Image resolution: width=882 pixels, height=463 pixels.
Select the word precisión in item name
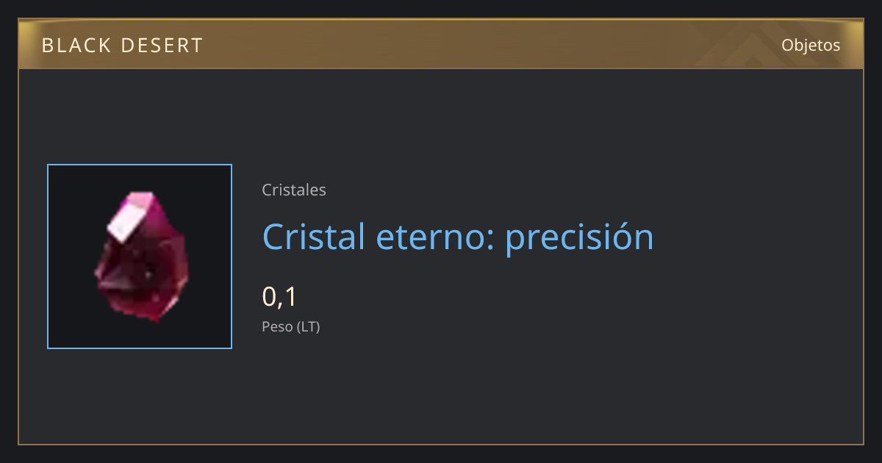click(579, 238)
